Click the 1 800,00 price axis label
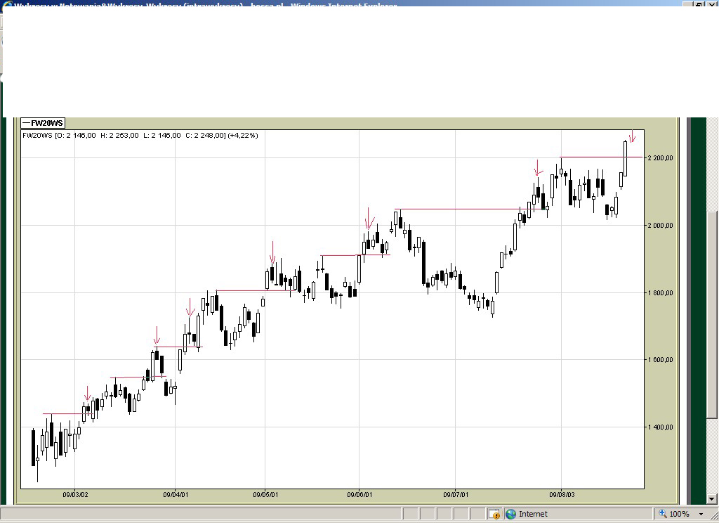 (x=660, y=293)
